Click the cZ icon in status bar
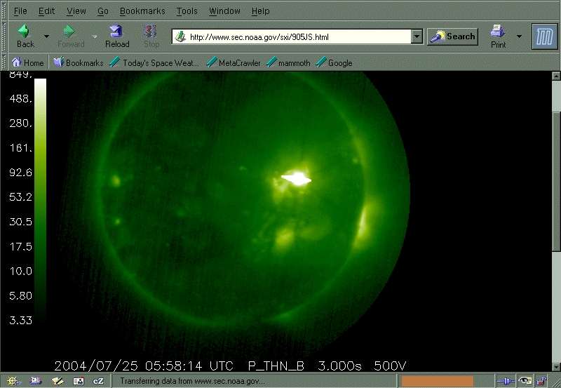Image resolution: width=561 pixels, height=388 pixels. click(x=98, y=381)
